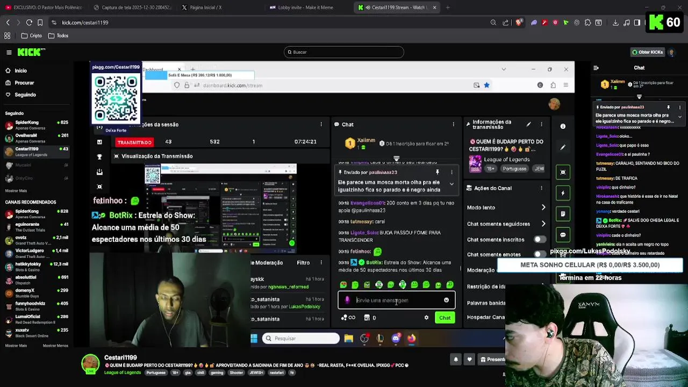Viewport: 688px width, 387px height.
Task: Switch to the Lobby invite - Make it Meme tab
Action: [305, 8]
